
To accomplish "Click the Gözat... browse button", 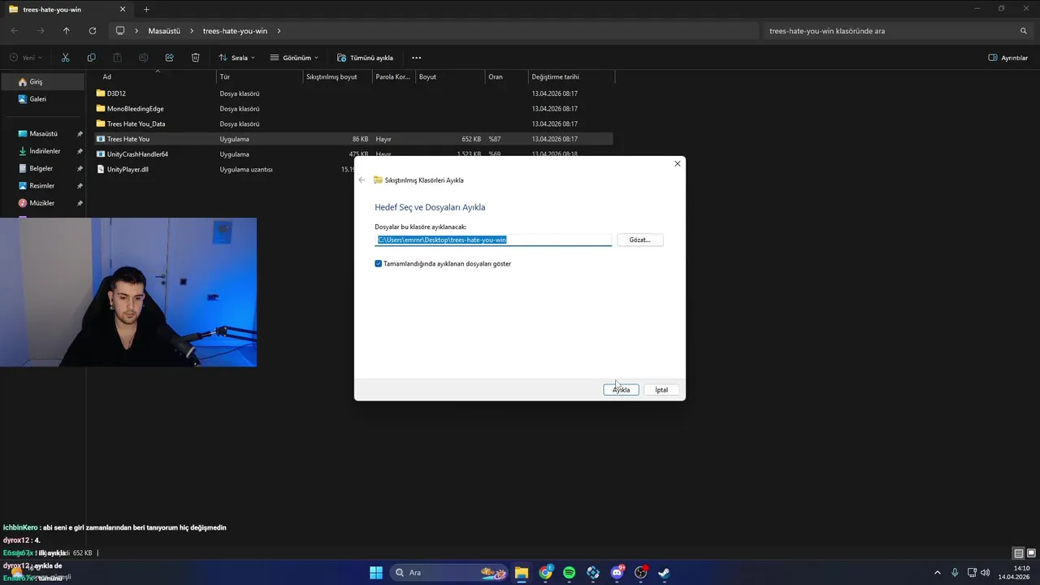I will [x=640, y=240].
